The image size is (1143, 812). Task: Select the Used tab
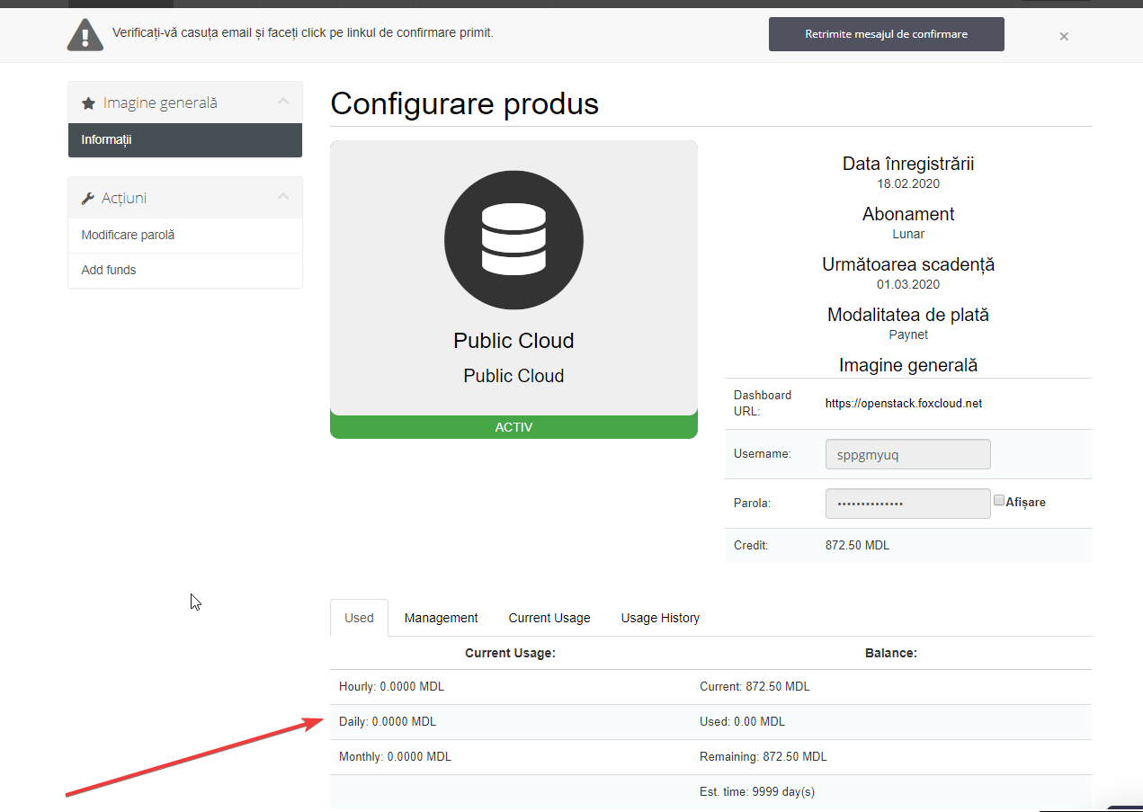pyautogui.click(x=359, y=618)
